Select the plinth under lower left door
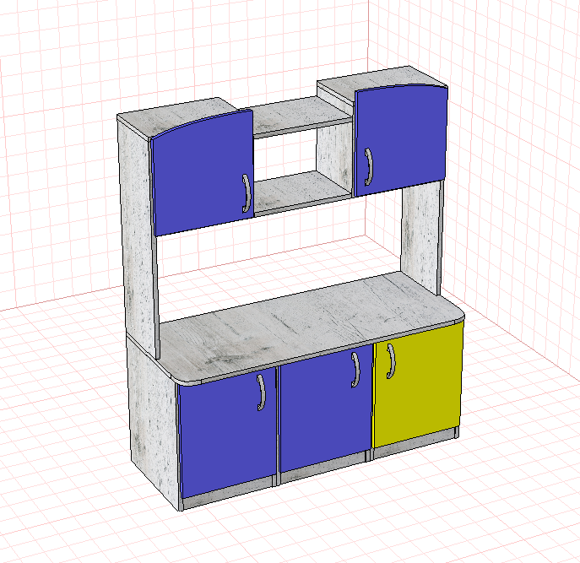This screenshot has width=580, height=563. 228,492
